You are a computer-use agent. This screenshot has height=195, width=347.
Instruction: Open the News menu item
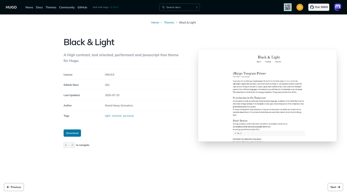[x=29, y=7]
